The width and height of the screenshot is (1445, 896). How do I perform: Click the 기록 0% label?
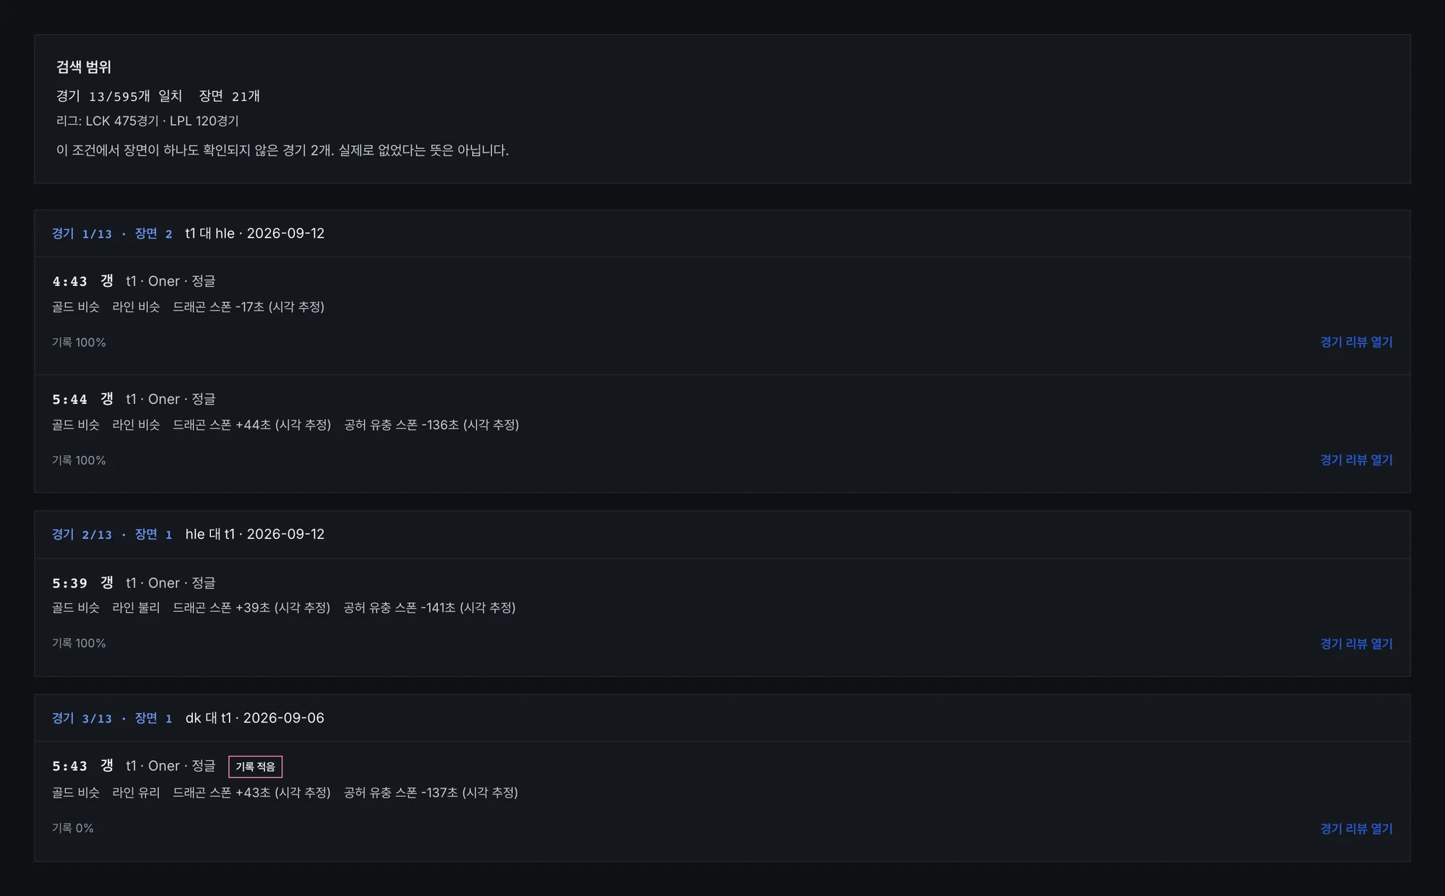click(72, 828)
